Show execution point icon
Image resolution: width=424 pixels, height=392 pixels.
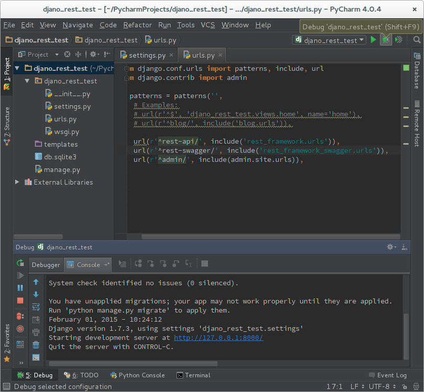point(123,264)
